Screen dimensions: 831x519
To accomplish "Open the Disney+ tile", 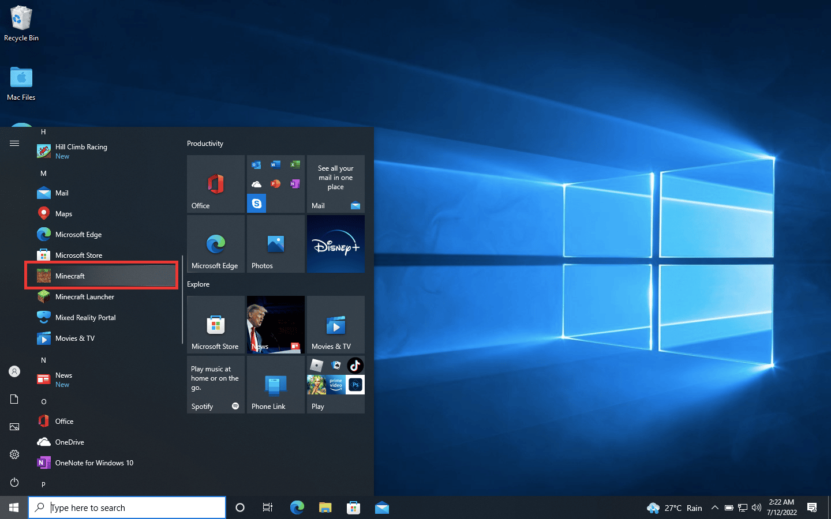I will [x=336, y=244].
